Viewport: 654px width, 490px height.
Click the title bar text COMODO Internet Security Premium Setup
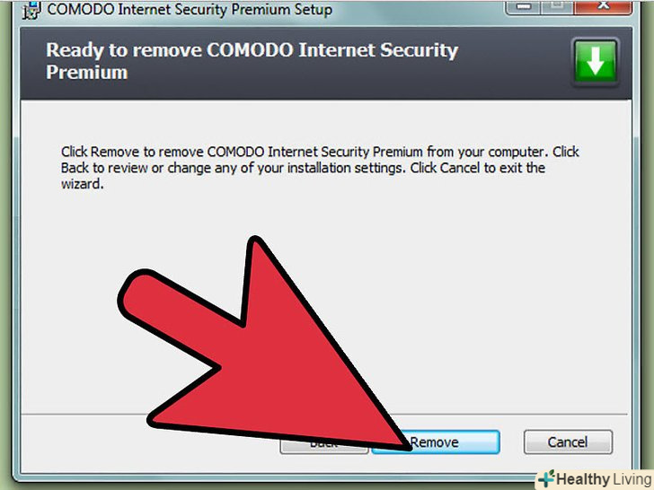click(190, 9)
